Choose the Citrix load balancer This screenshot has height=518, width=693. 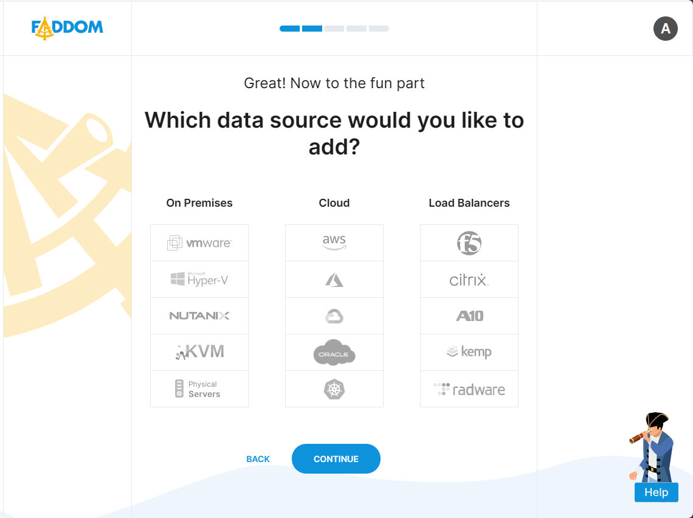(x=469, y=280)
